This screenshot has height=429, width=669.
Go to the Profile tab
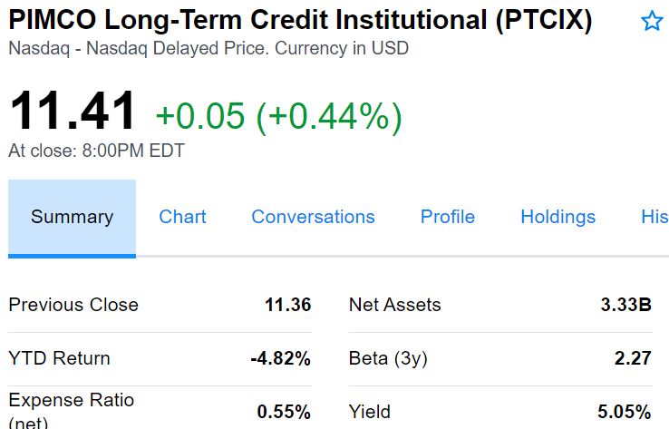pos(447,217)
